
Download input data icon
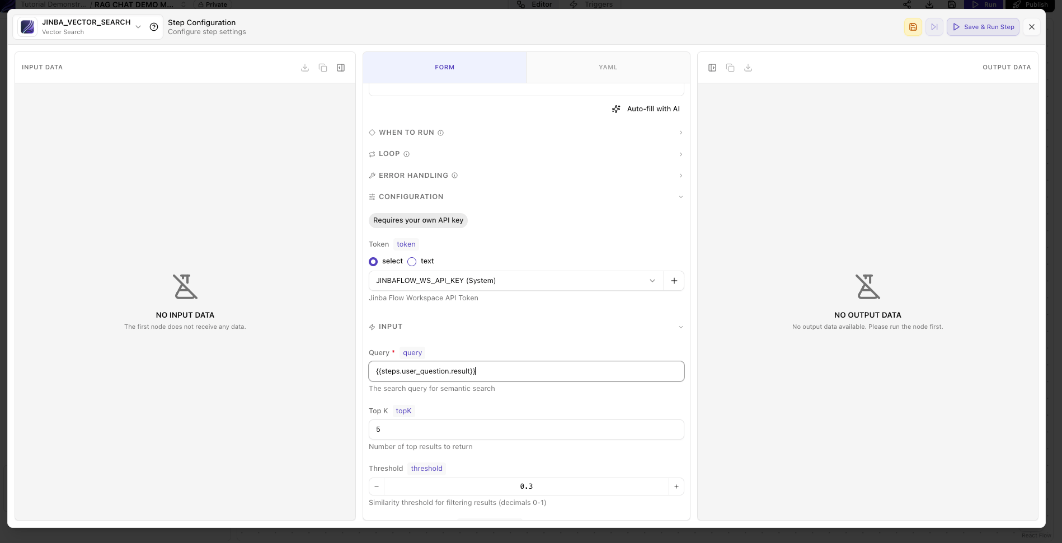[x=305, y=68]
